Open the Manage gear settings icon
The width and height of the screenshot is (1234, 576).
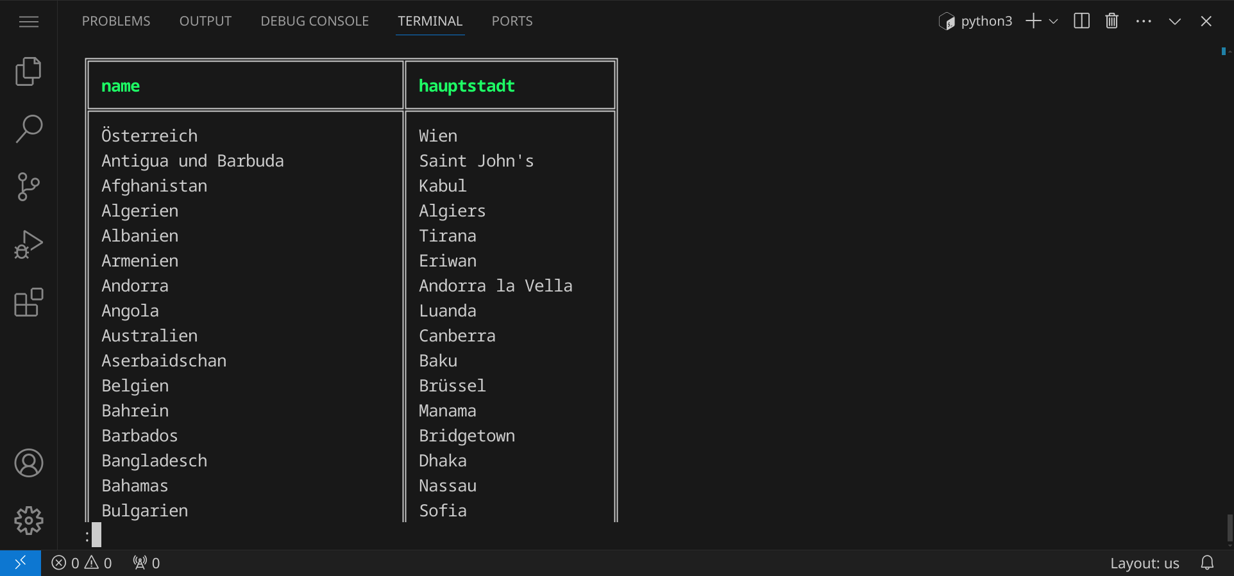click(x=28, y=521)
